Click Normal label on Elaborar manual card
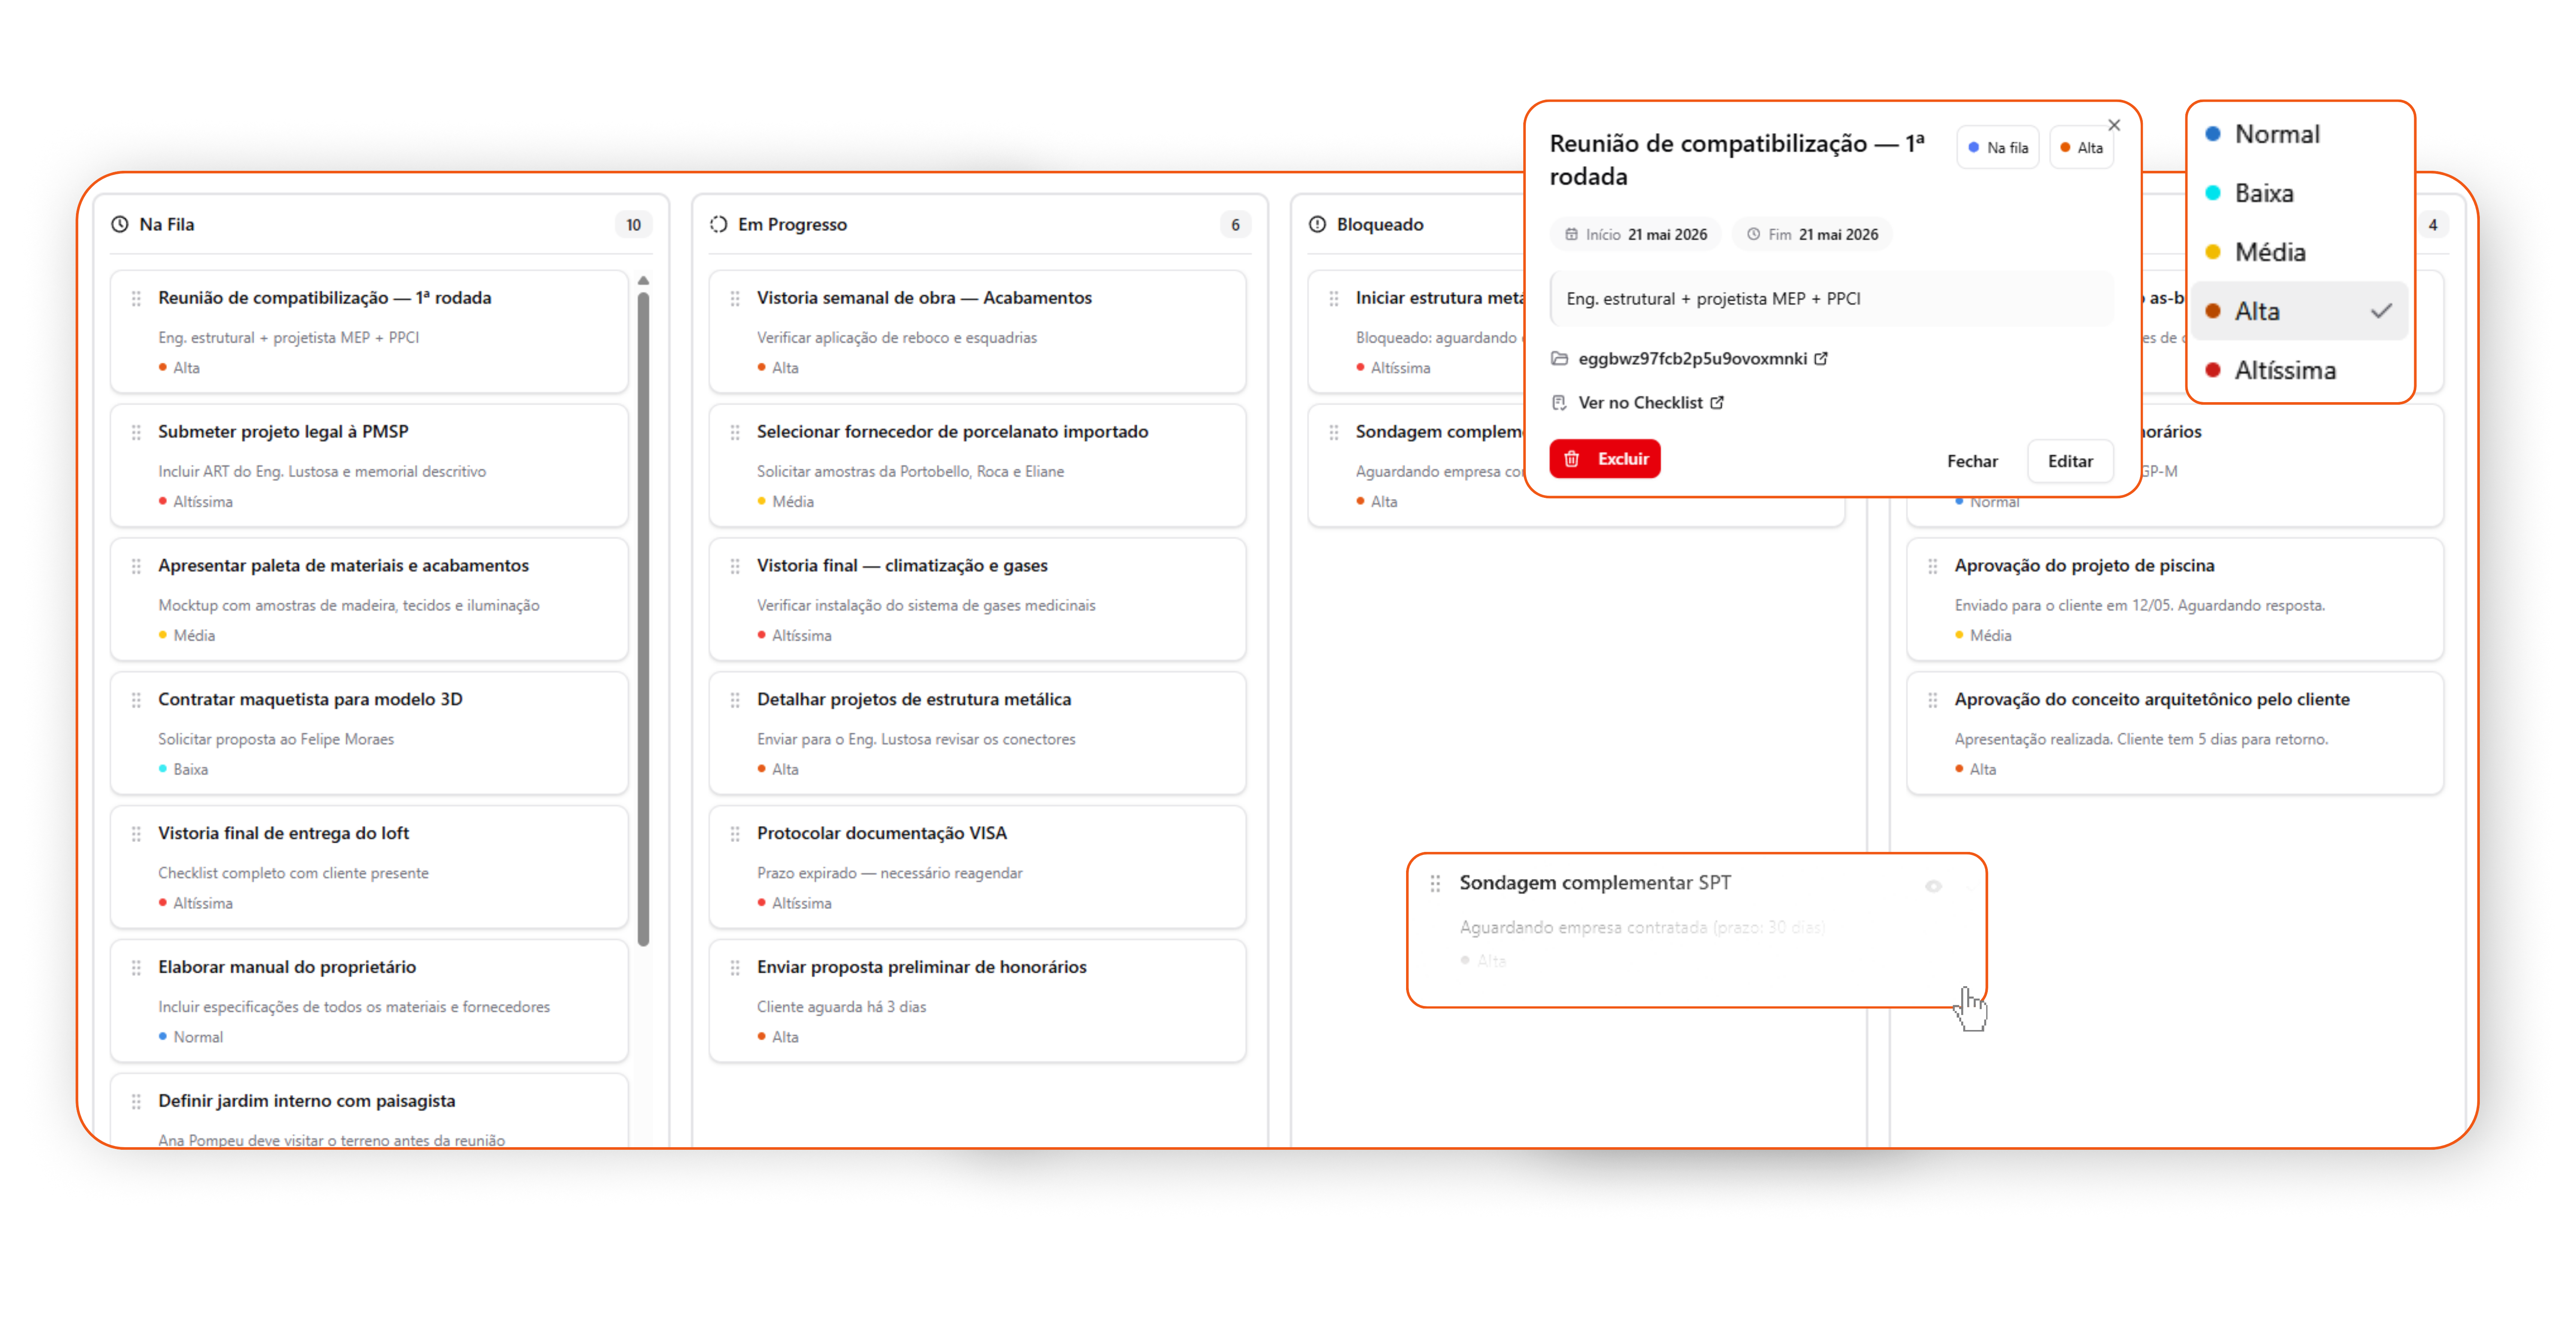This screenshot has height=1321, width=2576. pos(198,1037)
